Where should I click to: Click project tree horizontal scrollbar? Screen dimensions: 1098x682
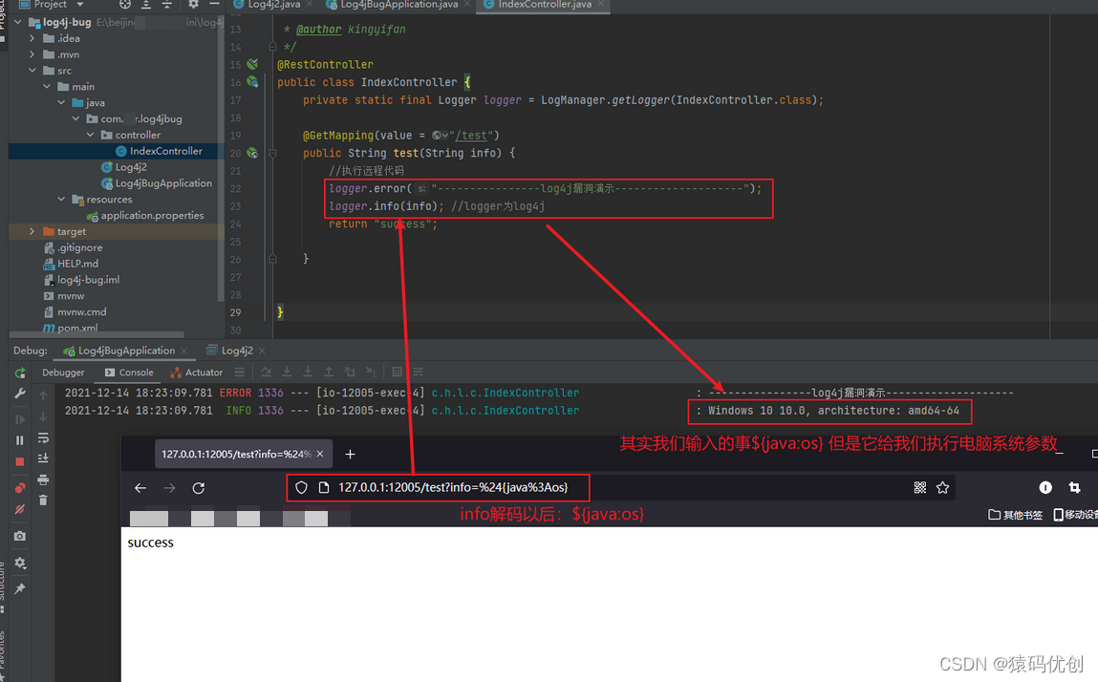tap(97, 334)
